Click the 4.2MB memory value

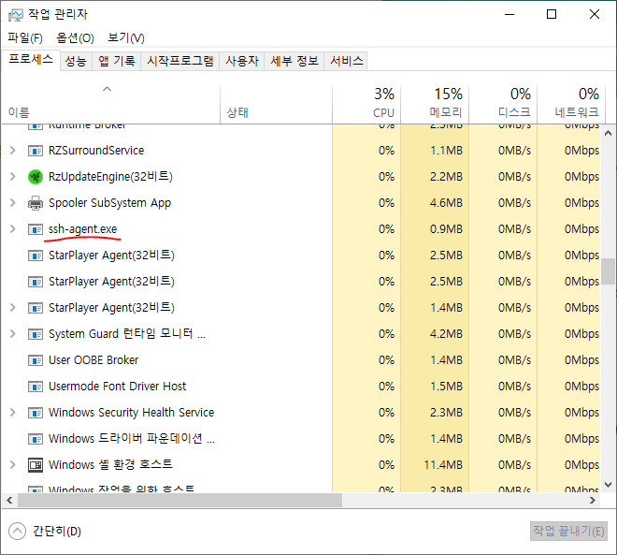446,334
